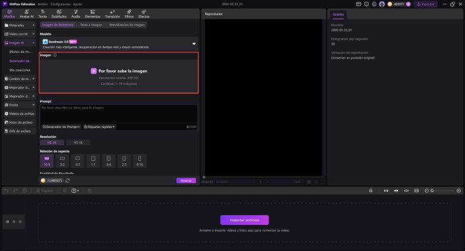This screenshot has width=465, height=251.
Task: Open GIFs de archivo
Action: coord(20,131)
